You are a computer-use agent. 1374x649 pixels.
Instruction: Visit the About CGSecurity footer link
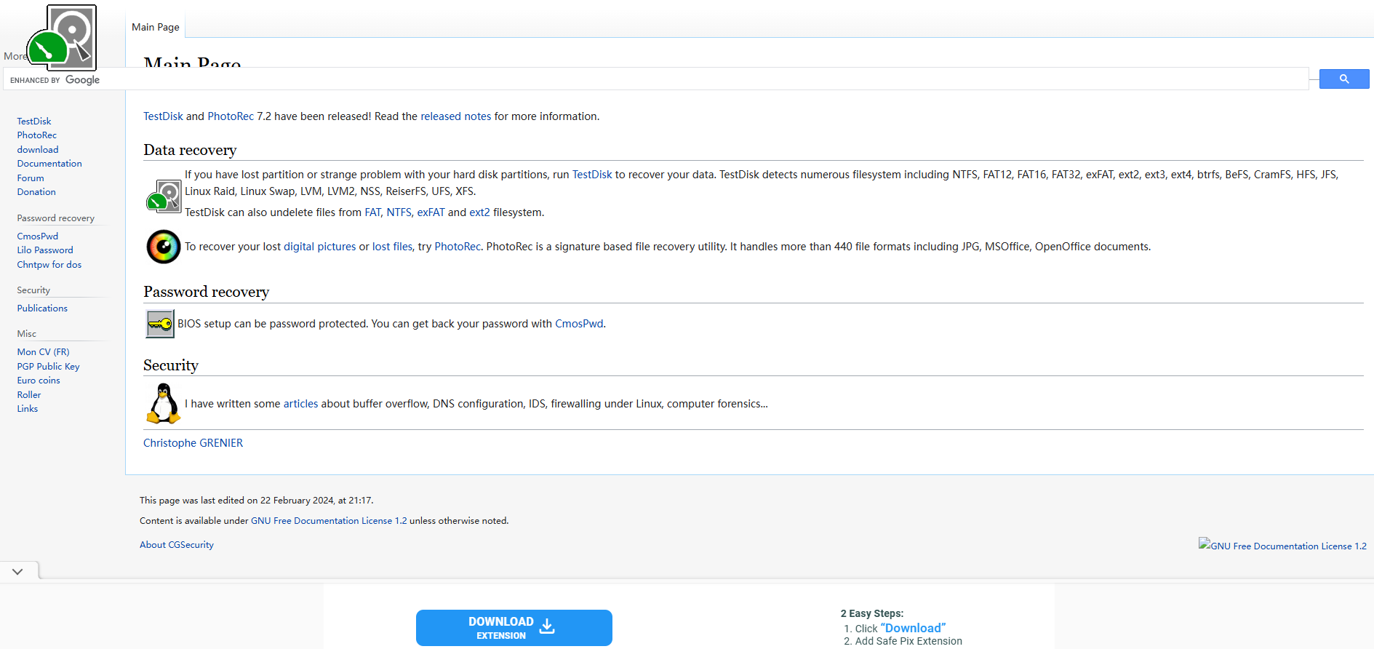(x=177, y=545)
